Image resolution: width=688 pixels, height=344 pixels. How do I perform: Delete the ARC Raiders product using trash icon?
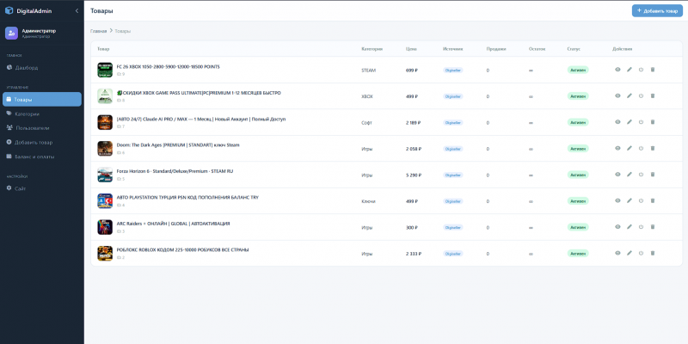coord(653,227)
